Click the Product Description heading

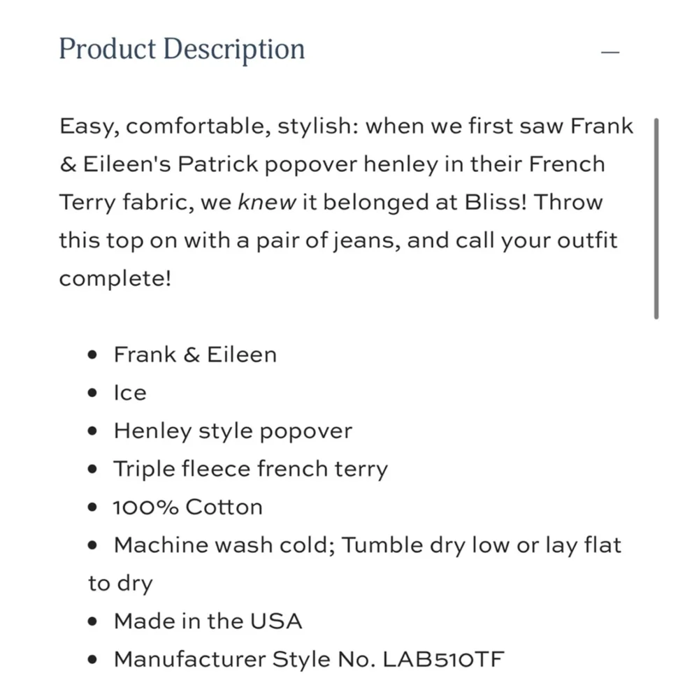coord(182,50)
